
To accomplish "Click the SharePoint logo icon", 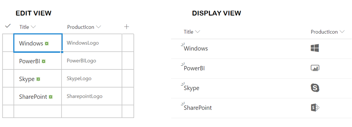I will (315, 107).
